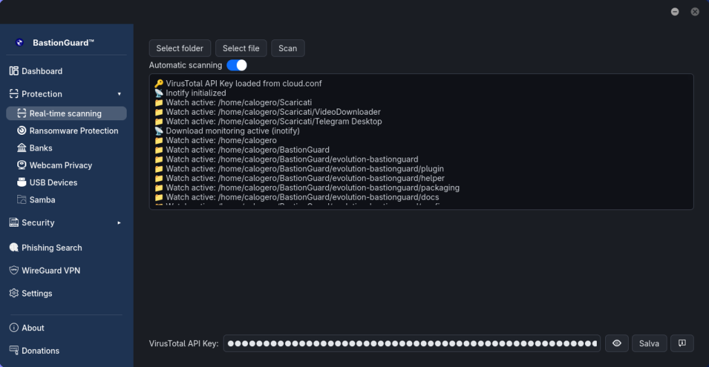Click Select file button
The width and height of the screenshot is (709, 367).
[x=241, y=48]
